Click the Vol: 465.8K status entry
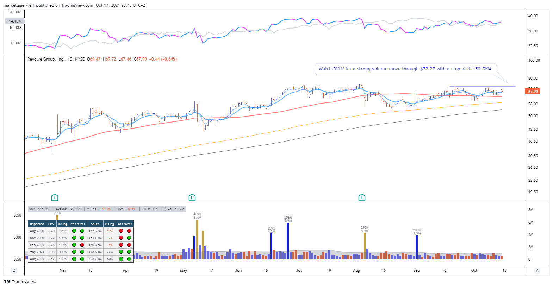Viewport: 553px width, 288px height. tap(39, 209)
